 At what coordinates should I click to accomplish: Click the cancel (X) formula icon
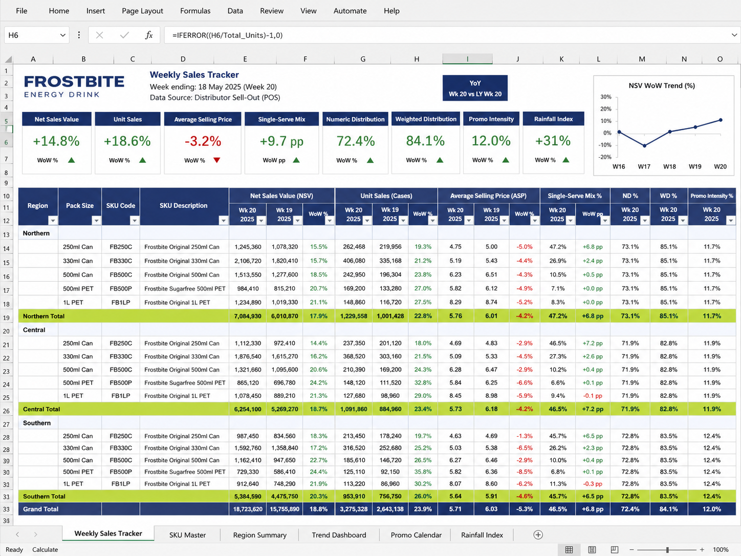point(99,35)
